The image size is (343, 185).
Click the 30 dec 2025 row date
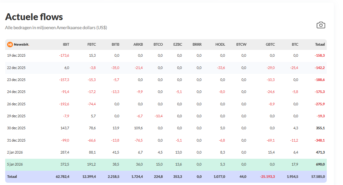coord(16,128)
